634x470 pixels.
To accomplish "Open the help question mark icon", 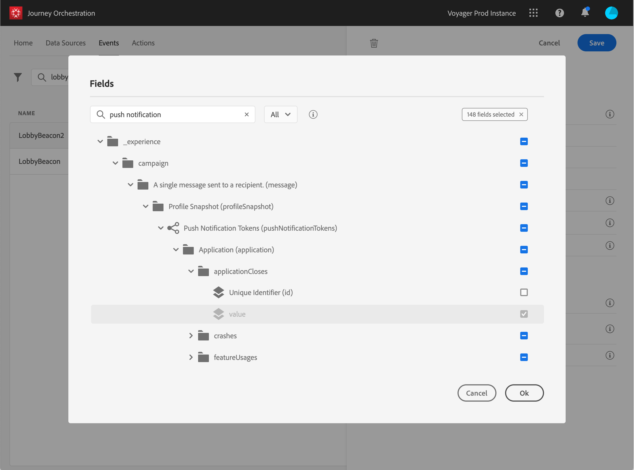I will 559,13.
